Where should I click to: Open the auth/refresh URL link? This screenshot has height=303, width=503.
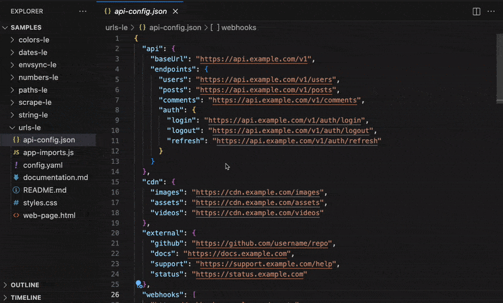[297, 141]
